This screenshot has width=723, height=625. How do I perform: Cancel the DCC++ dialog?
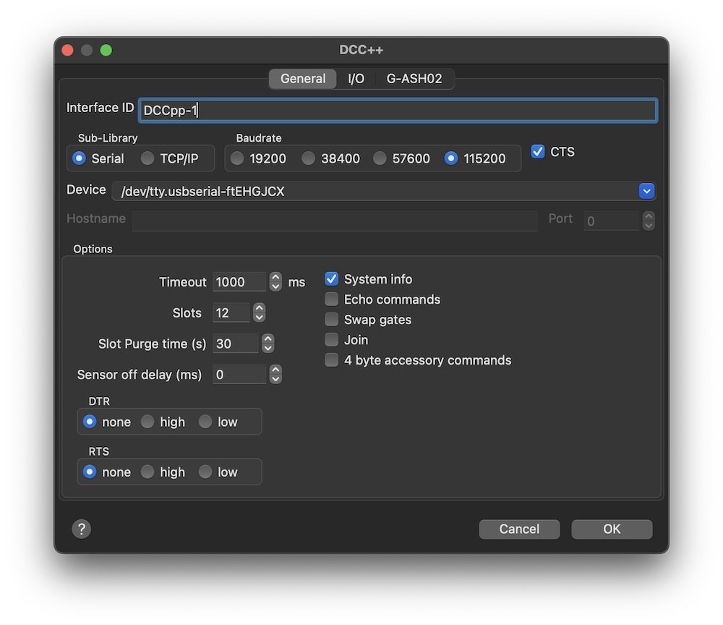point(519,529)
